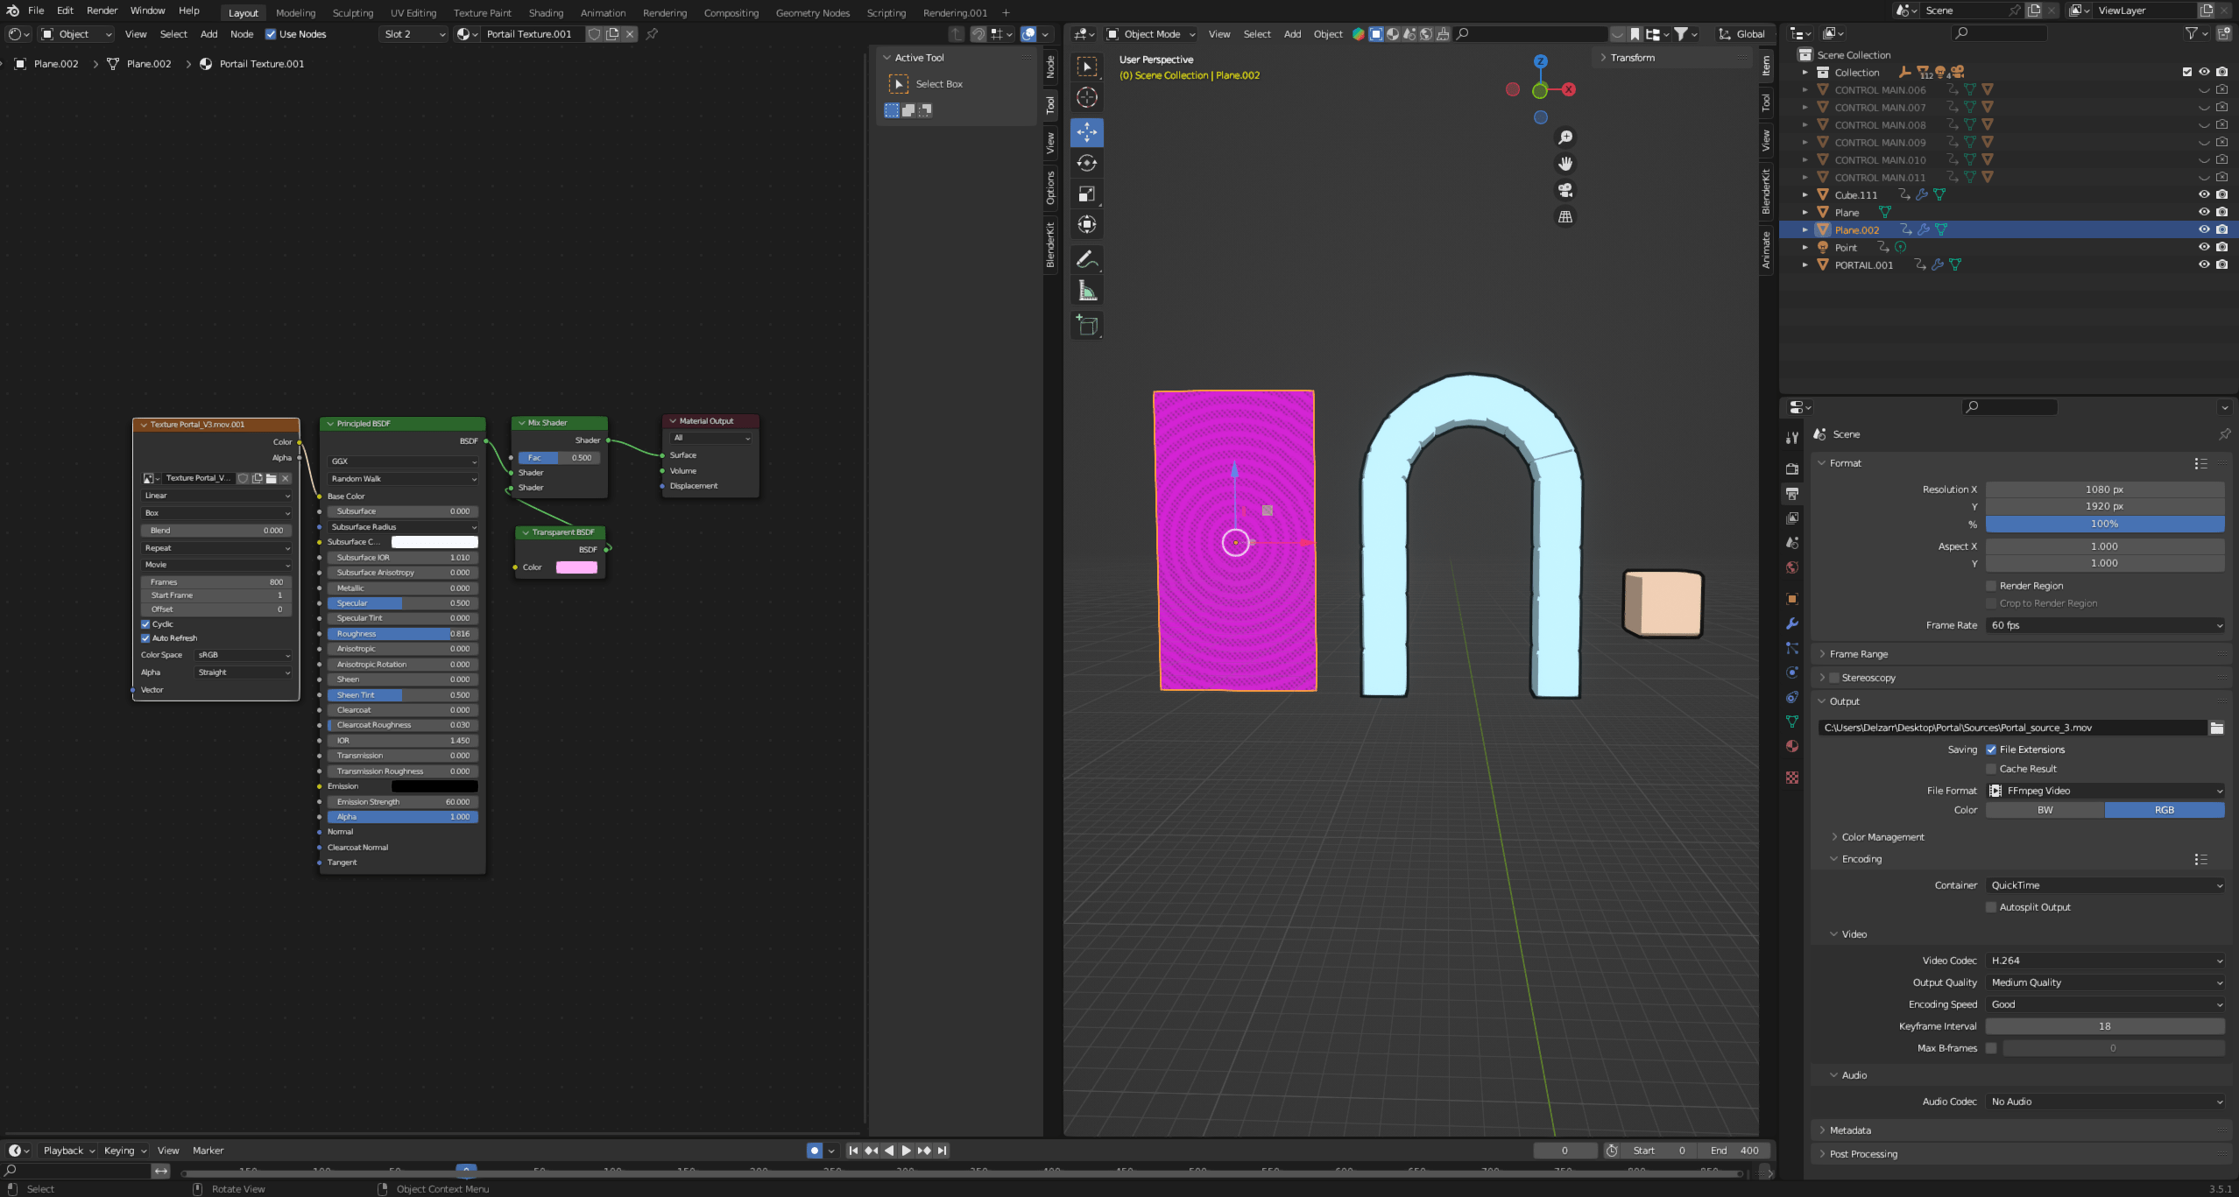Click the Annotate pencil tool
2239x1197 pixels.
tap(1087, 259)
